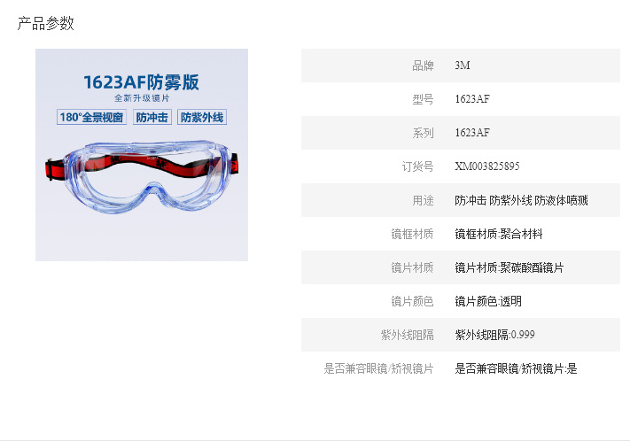
Task: Click 全新升级镜片 subtitle in the image
Action: pos(142,98)
